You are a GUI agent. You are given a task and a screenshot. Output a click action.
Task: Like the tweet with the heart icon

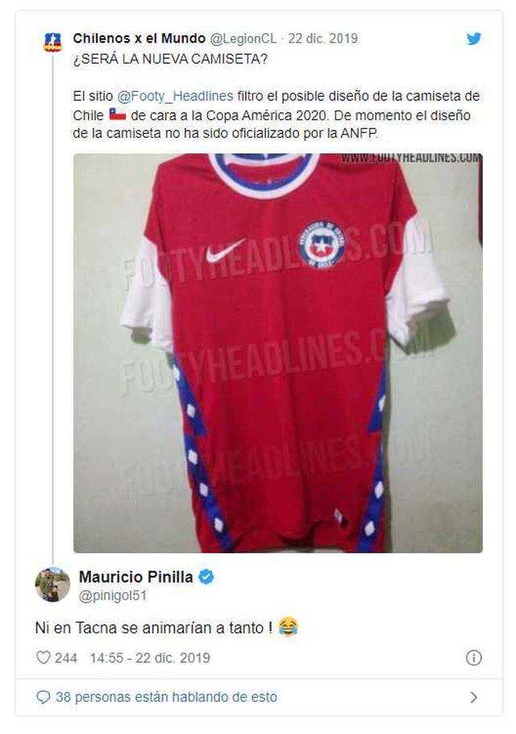(44, 657)
